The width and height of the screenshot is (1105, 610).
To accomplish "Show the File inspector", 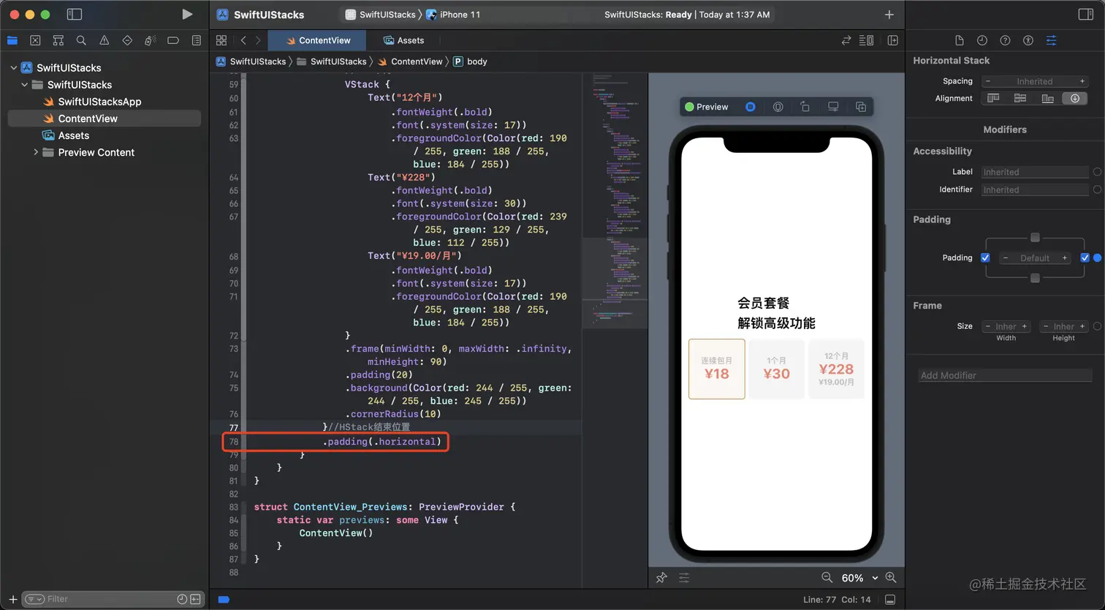I will tap(960, 40).
